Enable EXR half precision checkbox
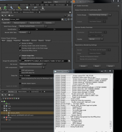This screenshot has height=132, width=122. 20,70
